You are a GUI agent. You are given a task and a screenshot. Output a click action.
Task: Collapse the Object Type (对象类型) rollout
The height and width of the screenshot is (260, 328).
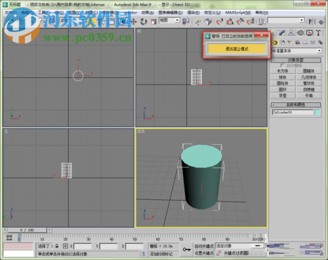pyautogui.click(x=296, y=60)
